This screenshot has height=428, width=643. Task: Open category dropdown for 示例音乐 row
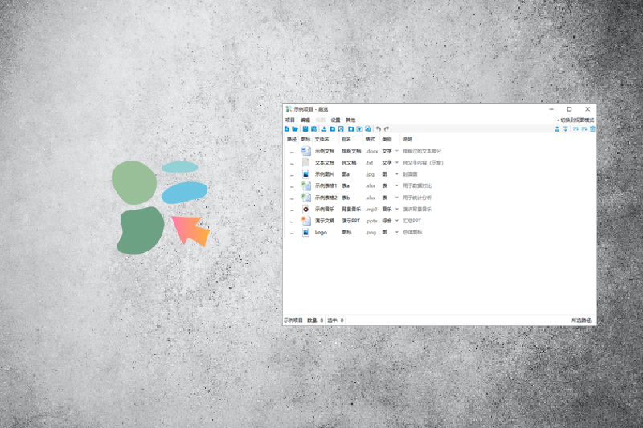(x=397, y=210)
